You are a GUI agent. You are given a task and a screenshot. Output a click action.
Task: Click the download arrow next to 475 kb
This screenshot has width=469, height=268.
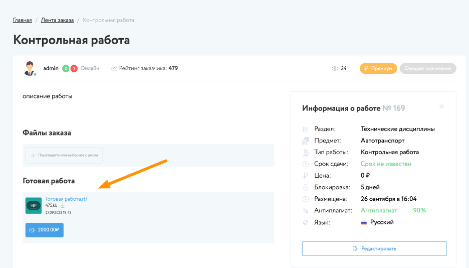[x=63, y=206]
